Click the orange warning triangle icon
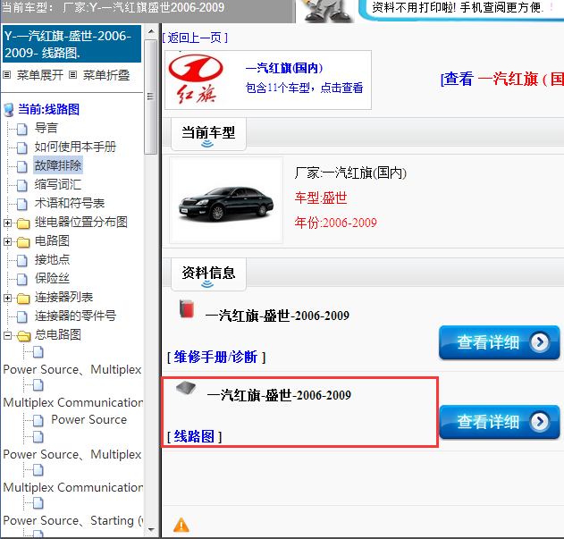This screenshot has width=564, height=539. [x=181, y=525]
